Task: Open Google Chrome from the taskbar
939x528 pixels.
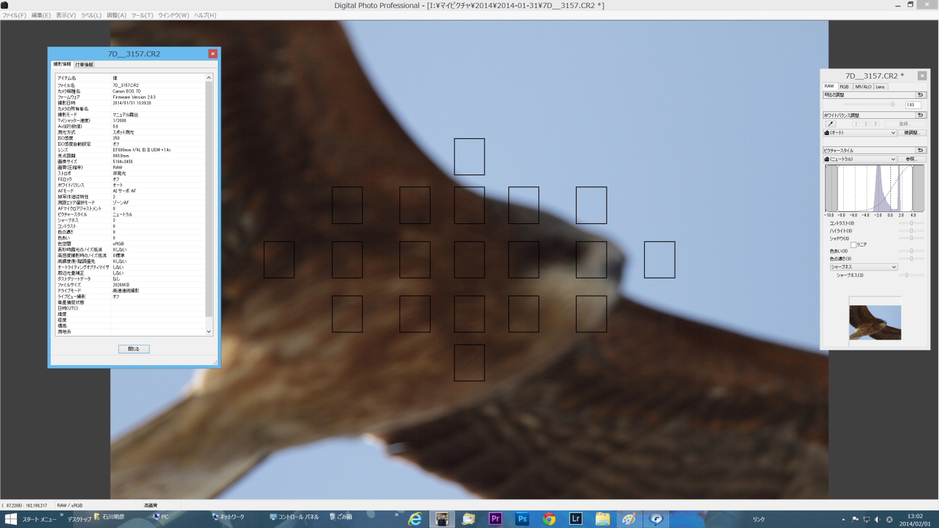Action: pyautogui.click(x=549, y=519)
